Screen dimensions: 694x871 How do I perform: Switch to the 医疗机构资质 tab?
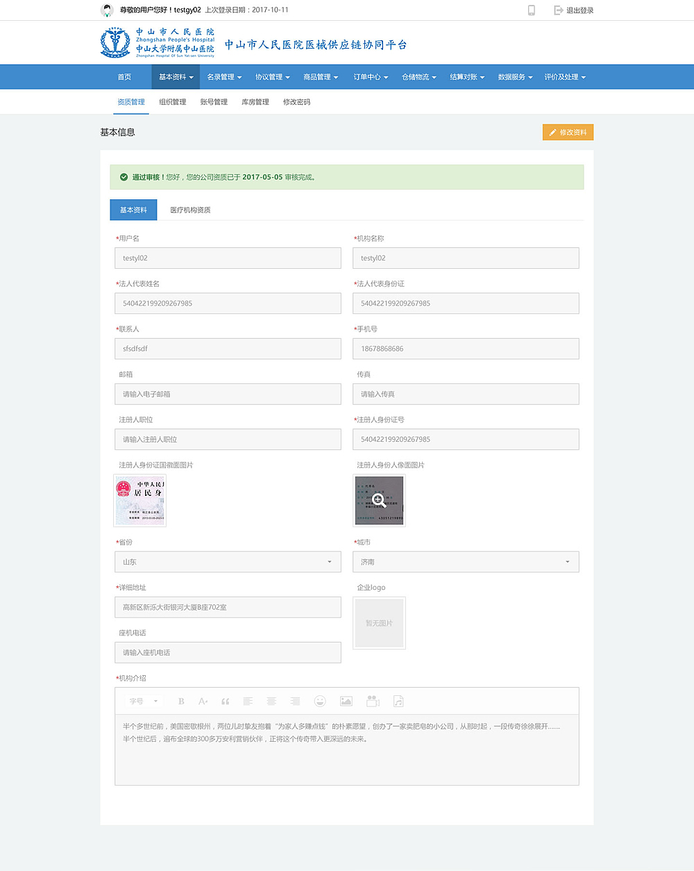(x=190, y=210)
